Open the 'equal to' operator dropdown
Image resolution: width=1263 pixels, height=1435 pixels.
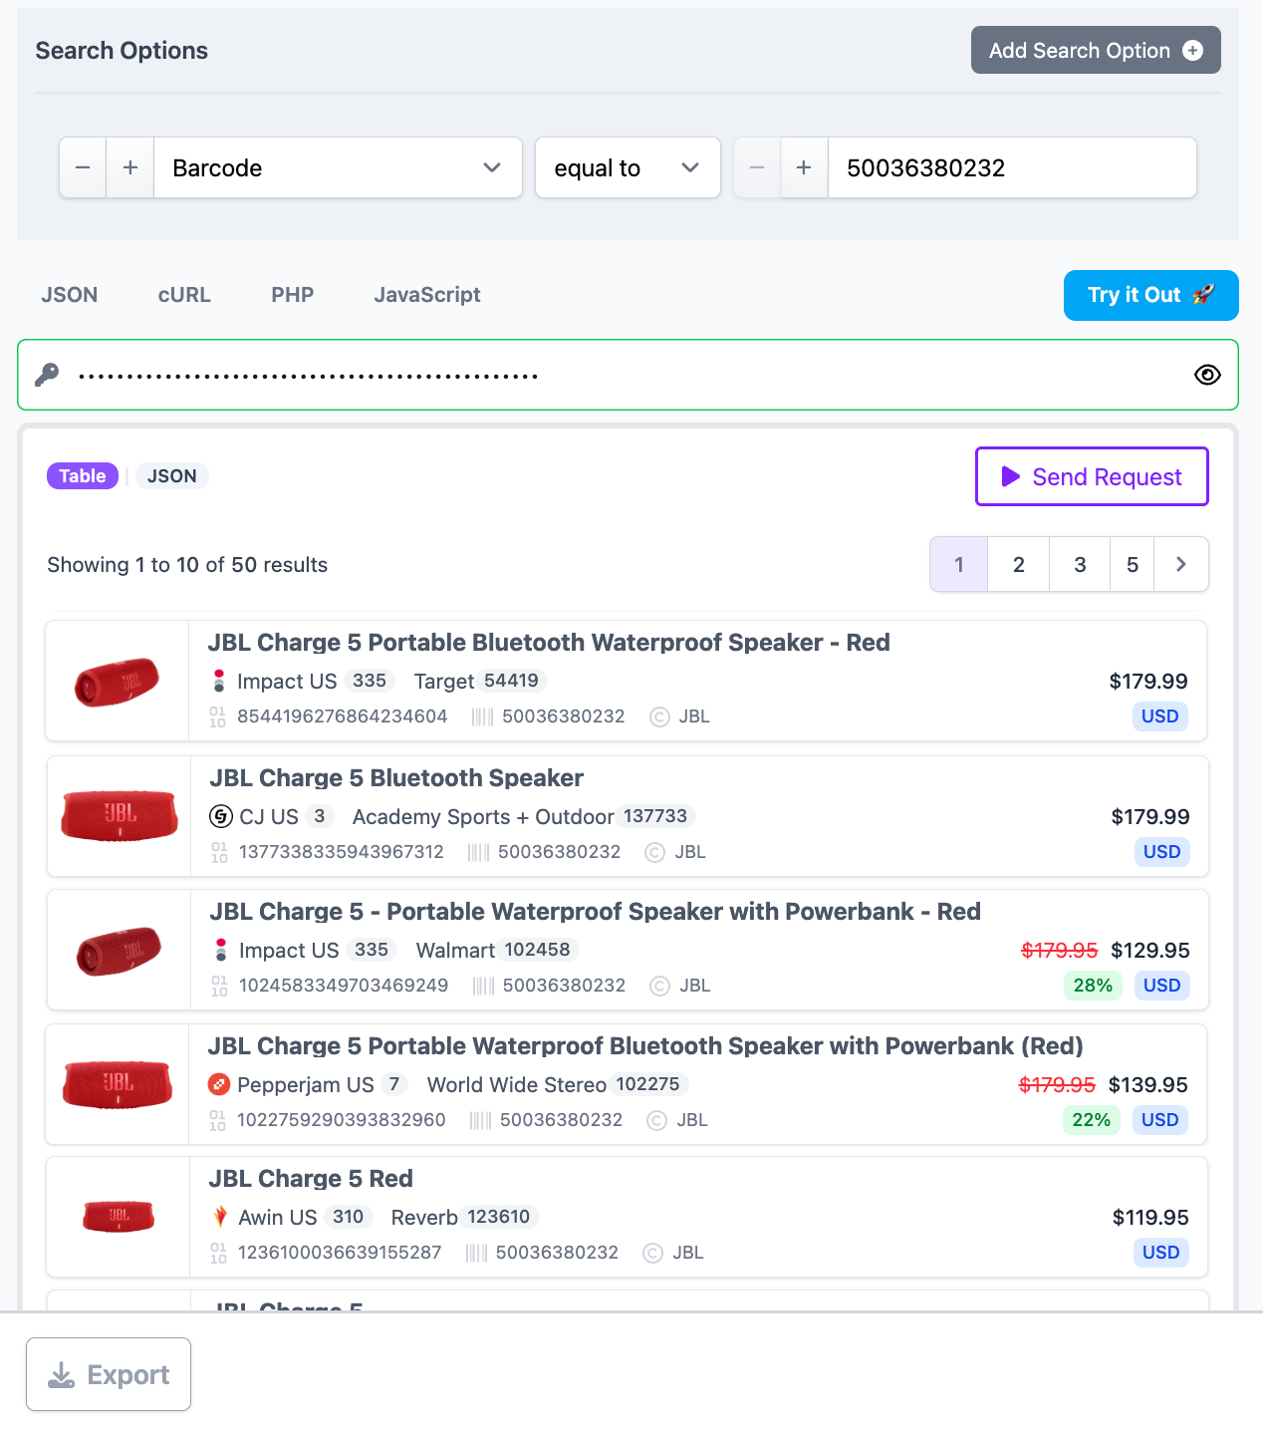click(628, 167)
